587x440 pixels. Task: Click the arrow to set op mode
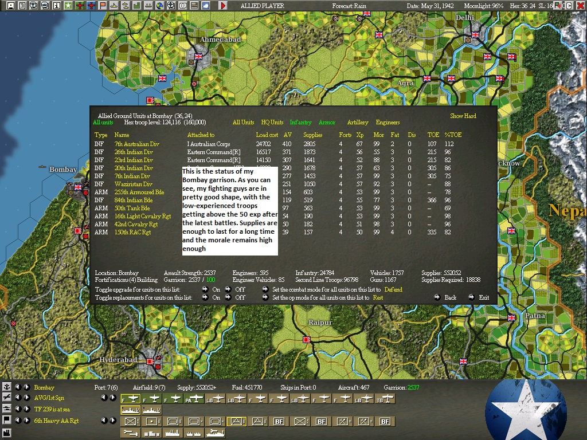click(265, 297)
